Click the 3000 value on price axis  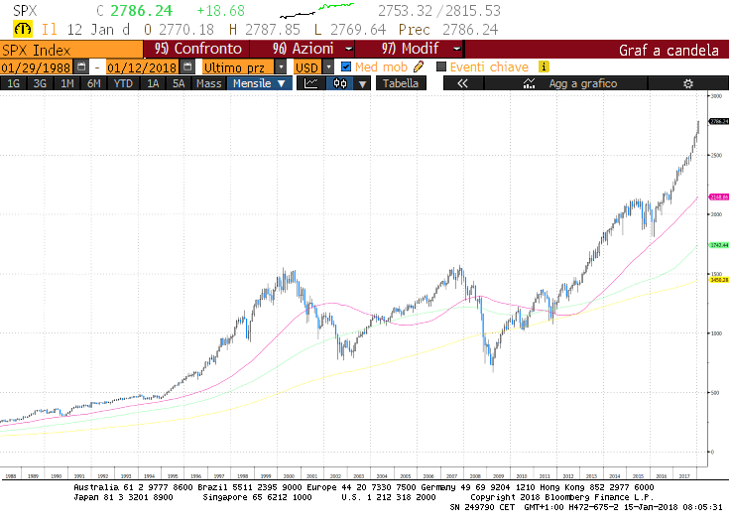716,96
